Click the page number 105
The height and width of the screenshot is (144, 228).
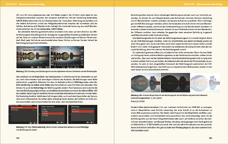tap(210, 138)
